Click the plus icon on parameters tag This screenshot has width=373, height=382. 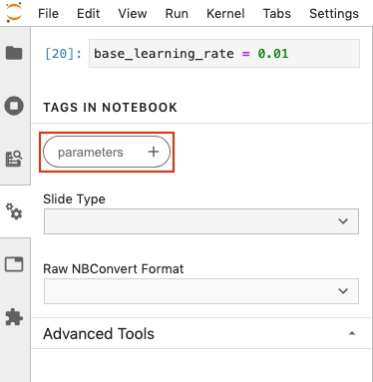click(x=154, y=152)
